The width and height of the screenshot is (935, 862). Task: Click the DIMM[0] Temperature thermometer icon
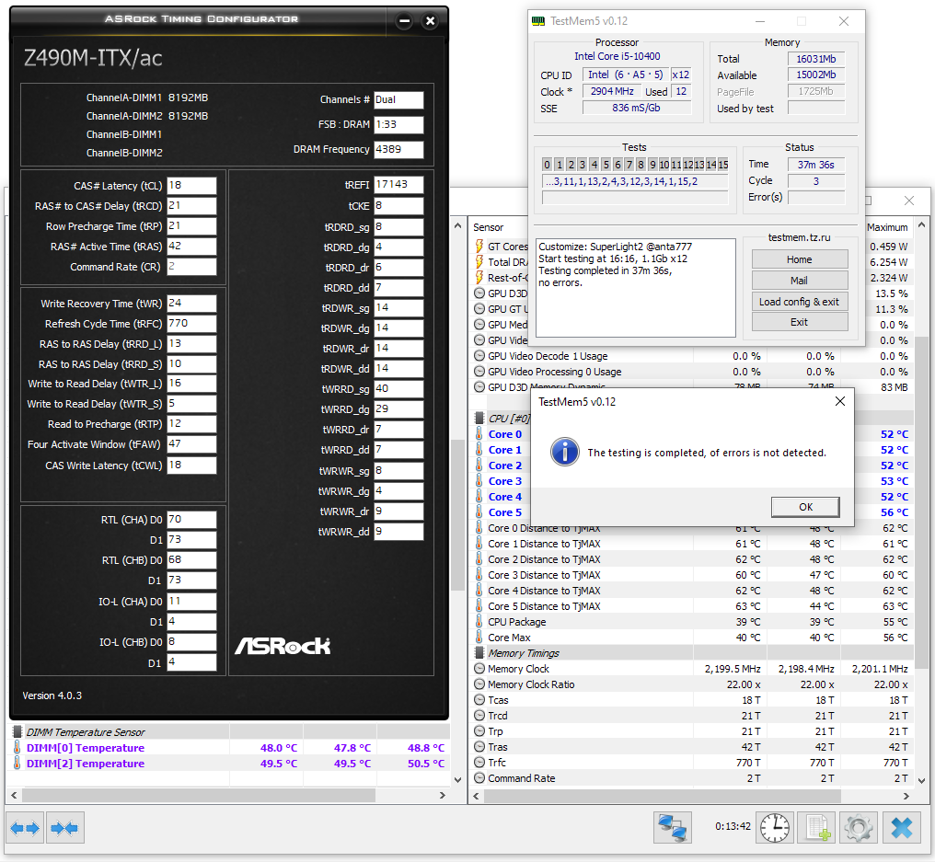pyautogui.click(x=17, y=748)
